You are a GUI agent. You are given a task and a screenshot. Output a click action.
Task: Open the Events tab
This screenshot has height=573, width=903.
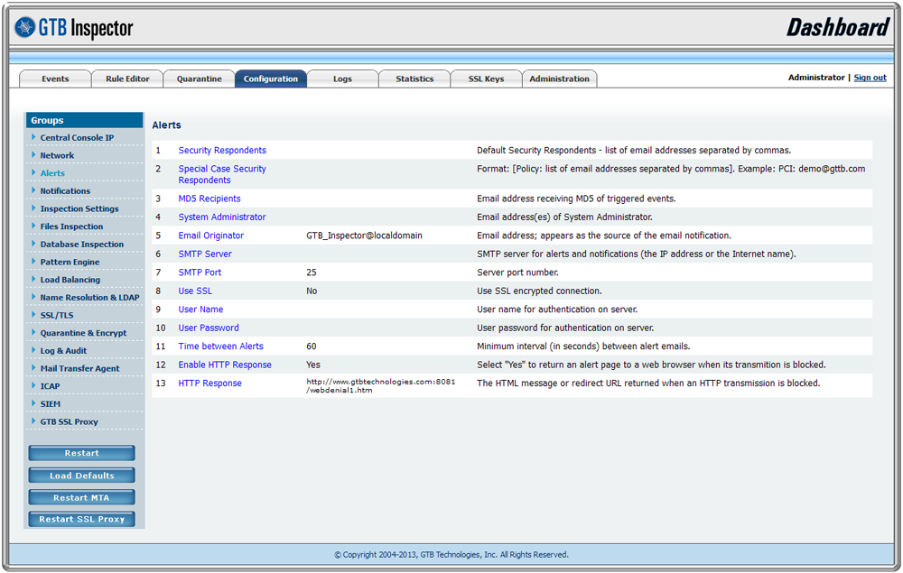[55, 79]
